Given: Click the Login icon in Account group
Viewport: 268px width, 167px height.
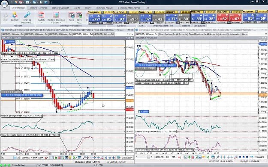Looking at the screenshot, I should click(x=5, y=17).
